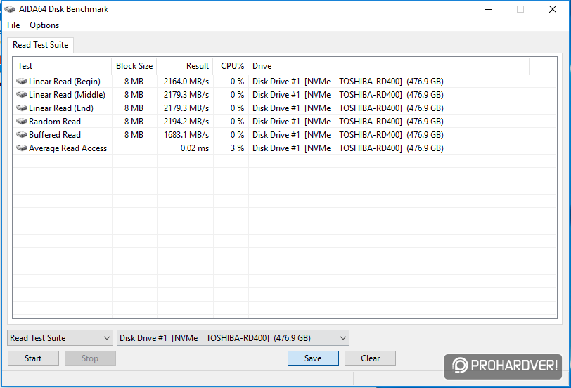Screen dimensions: 571x388
Task: Click the 2179.3 MB/s result for Linear Read (End)
Action: tap(186, 108)
